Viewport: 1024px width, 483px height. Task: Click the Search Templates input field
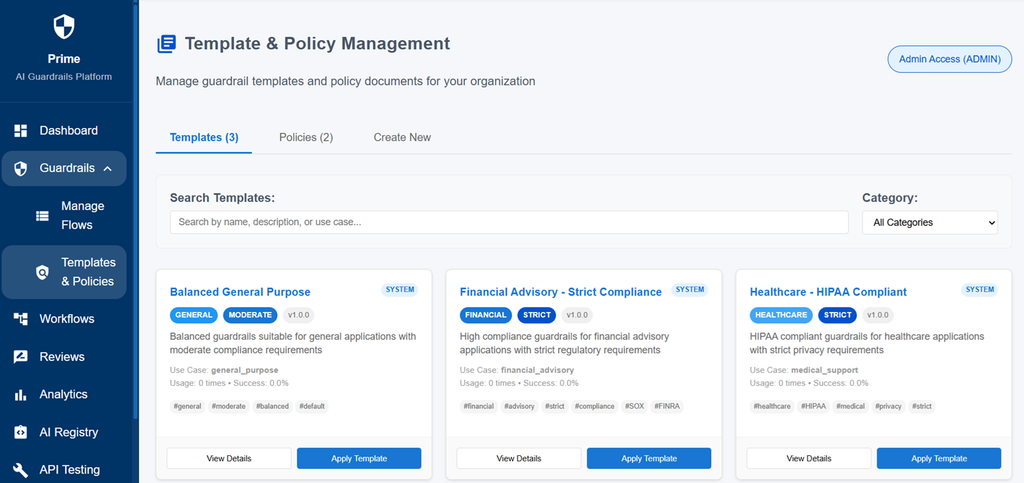pyautogui.click(x=509, y=223)
